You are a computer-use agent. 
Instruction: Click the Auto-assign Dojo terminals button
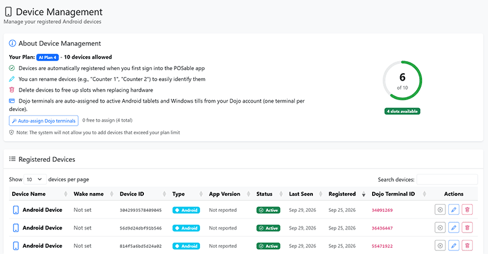click(43, 121)
